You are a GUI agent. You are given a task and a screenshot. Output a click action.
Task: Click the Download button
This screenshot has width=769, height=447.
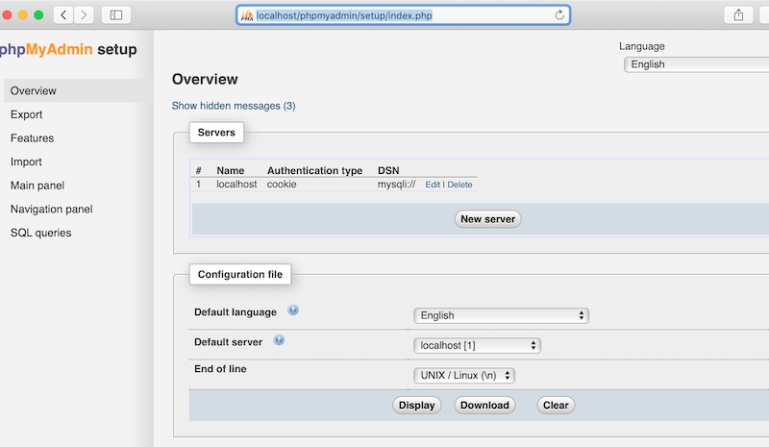pyautogui.click(x=484, y=405)
